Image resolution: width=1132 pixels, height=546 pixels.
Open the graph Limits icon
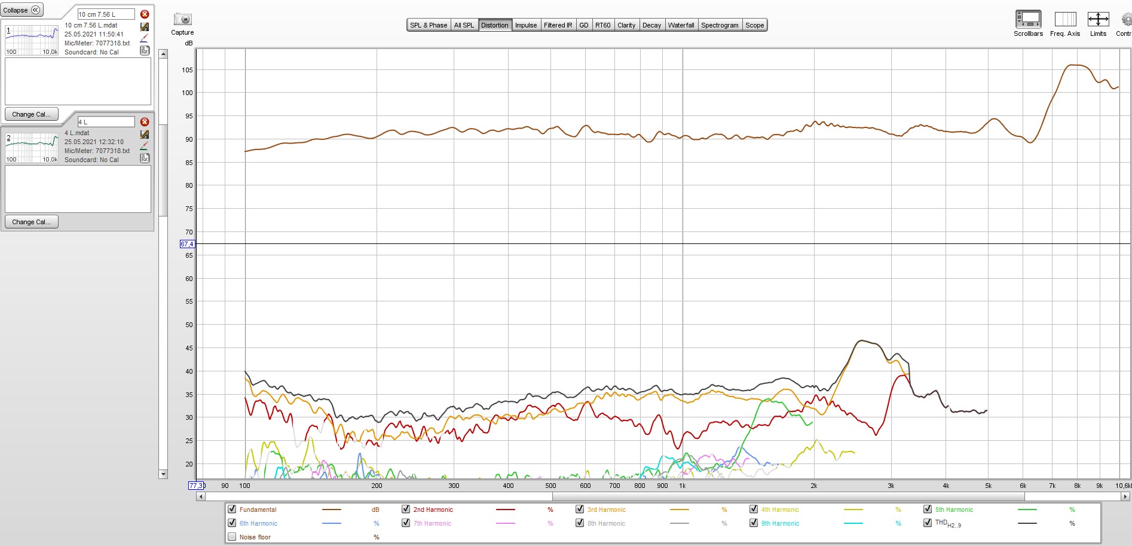(x=1098, y=19)
